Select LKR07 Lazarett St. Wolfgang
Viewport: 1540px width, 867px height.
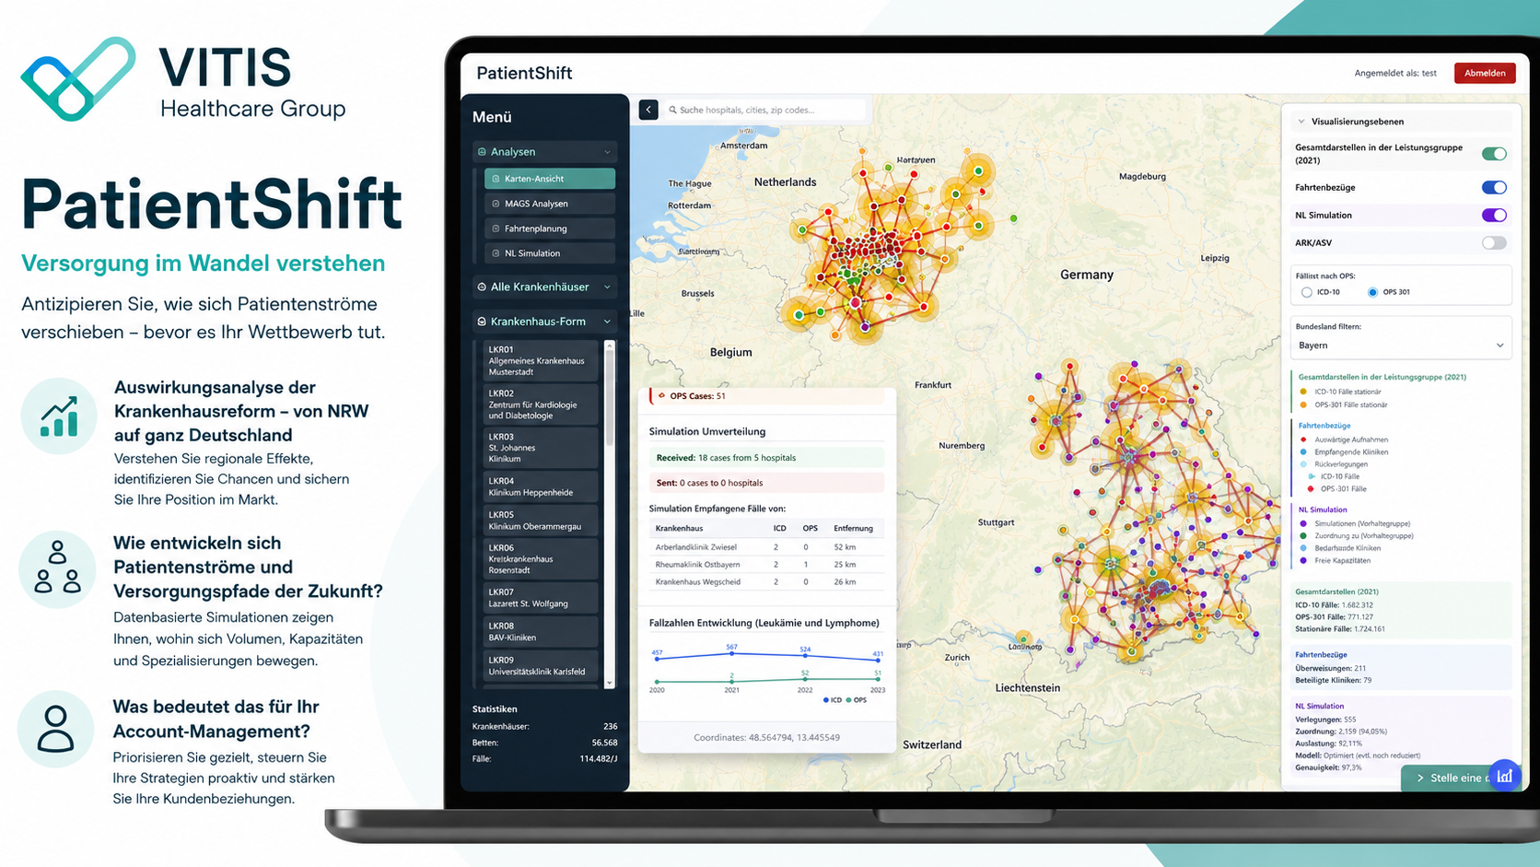pos(541,598)
